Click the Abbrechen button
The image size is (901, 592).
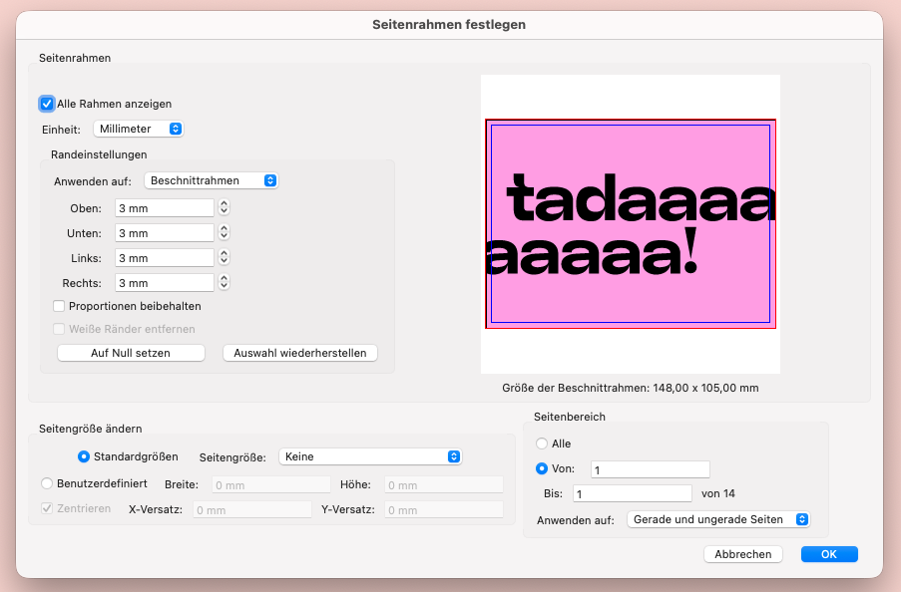pyautogui.click(x=743, y=554)
